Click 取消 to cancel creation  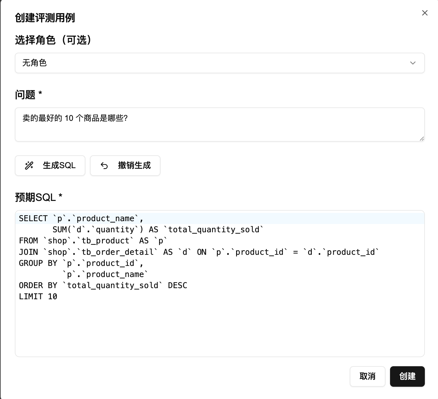pos(367,376)
